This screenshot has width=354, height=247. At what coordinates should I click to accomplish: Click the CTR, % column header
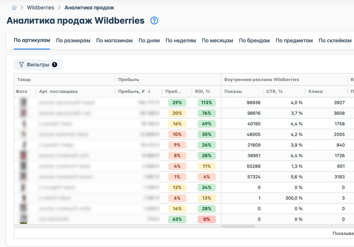(x=274, y=91)
